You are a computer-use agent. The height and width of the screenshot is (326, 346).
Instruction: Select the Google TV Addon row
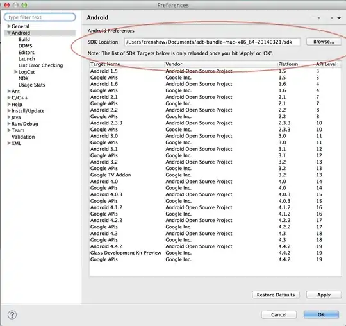pos(215,175)
